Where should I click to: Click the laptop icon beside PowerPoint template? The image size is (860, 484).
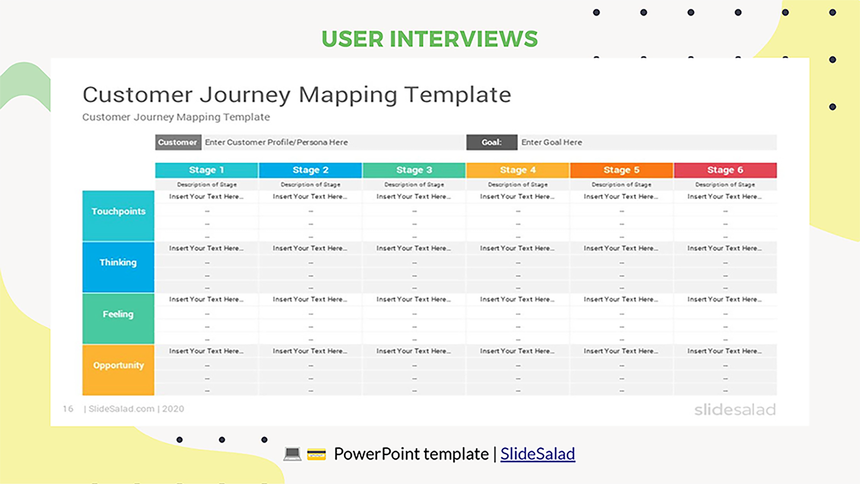292,454
